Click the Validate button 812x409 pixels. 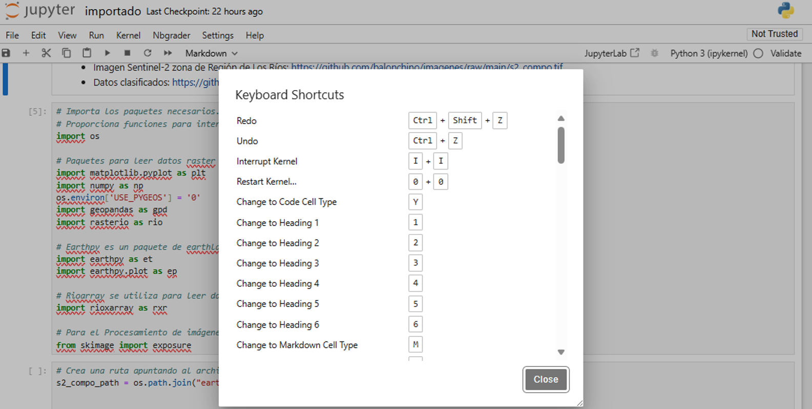tap(785, 53)
